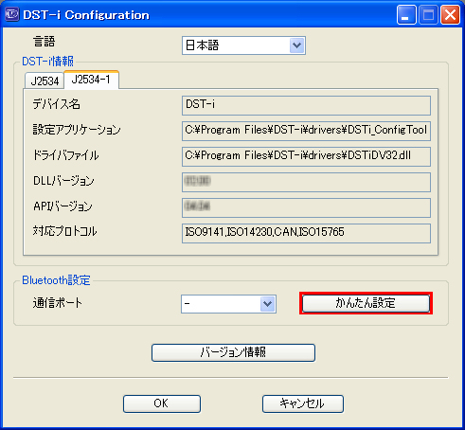Viewport: 465px width, 430px height.
Task: Click the 設定アプリケーション label
Action: [77, 130]
